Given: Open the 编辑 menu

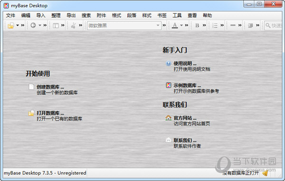Looking at the screenshot, I should point(26,16).
